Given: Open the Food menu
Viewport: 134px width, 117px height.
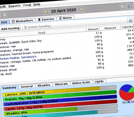Looking at the screenshot, I should click(27, 5).
